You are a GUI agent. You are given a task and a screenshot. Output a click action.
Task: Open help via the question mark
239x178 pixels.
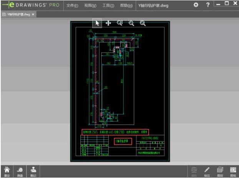[207, 5]
